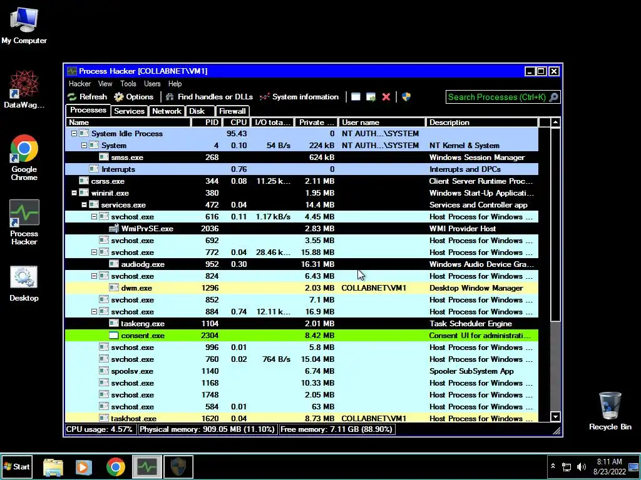
Task: Select the taskhost.exe process
Action: 302,418
